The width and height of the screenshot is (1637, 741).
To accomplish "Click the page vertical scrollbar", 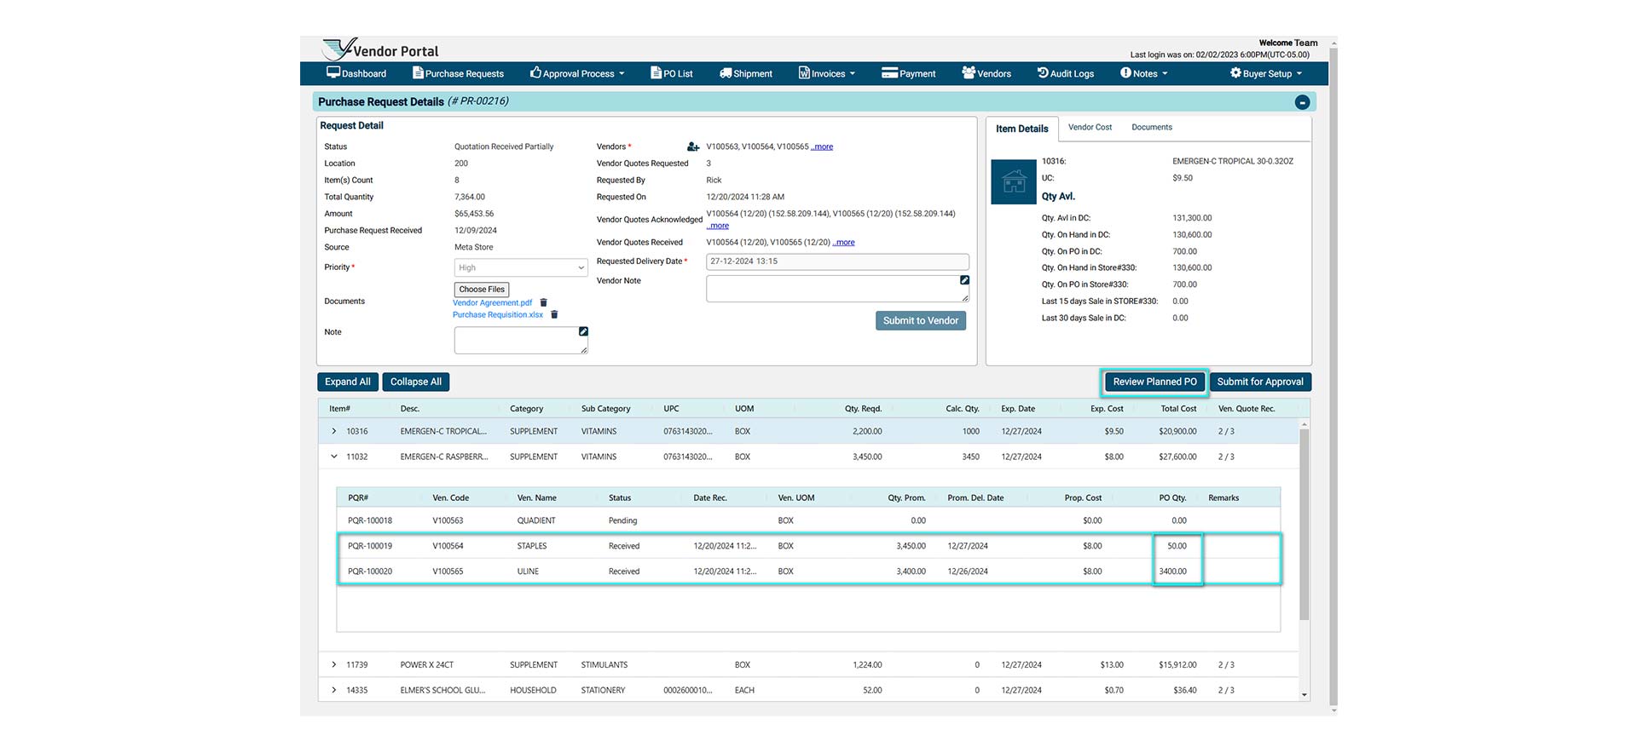I will [x=1333, y=375].
